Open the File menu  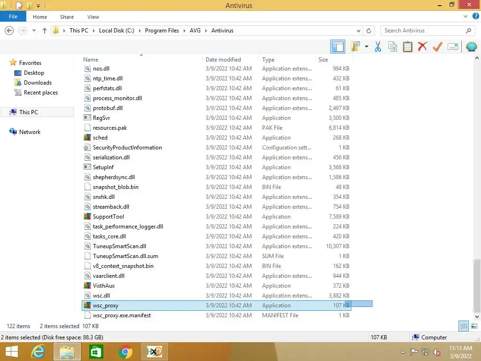coord(13,16)
